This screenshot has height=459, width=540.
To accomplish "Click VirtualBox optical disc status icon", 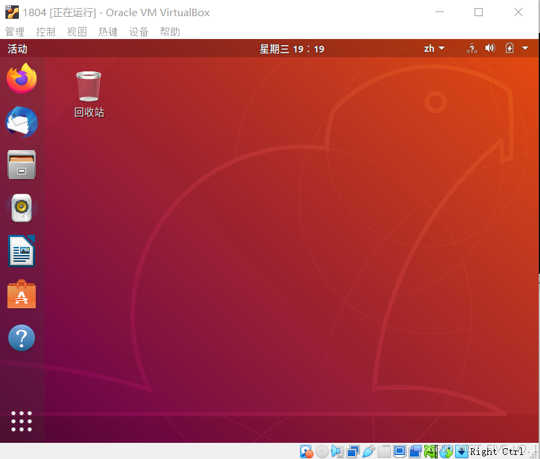I will pyautogui.click(x=322, y=452).
